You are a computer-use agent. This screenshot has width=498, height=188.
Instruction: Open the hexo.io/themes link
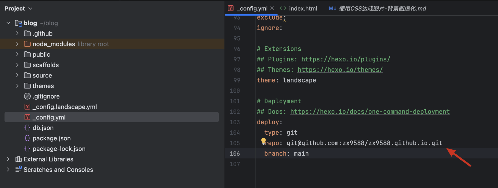(340, 70)
